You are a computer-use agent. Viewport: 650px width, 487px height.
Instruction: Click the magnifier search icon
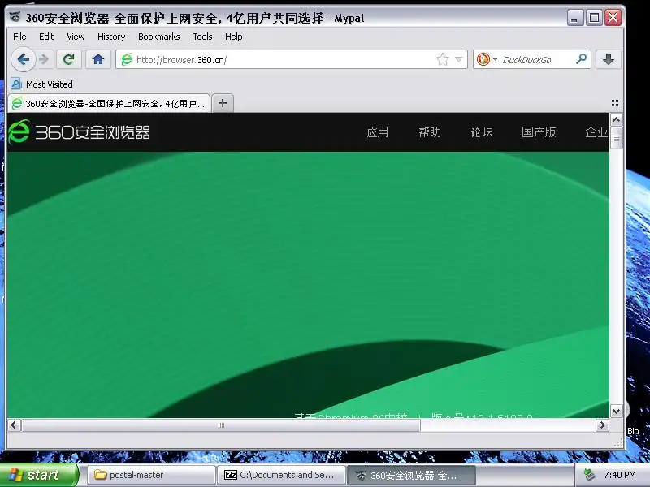pyautogui.click(x=581, y=59)
